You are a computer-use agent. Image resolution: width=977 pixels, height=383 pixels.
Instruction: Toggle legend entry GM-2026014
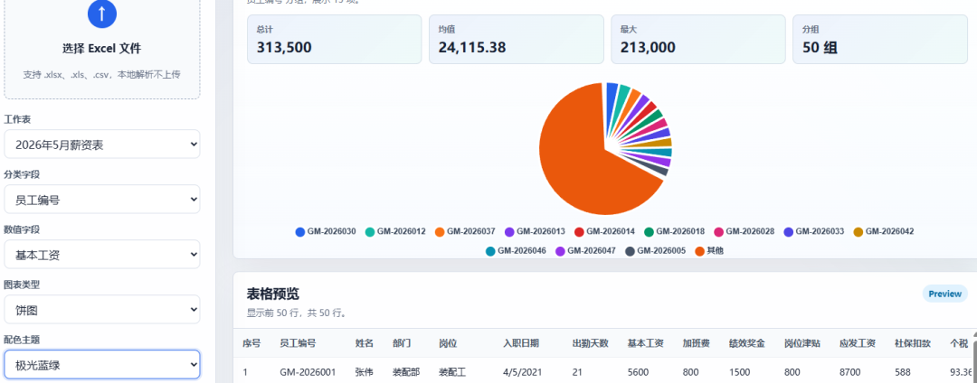[x=605, y=231]
